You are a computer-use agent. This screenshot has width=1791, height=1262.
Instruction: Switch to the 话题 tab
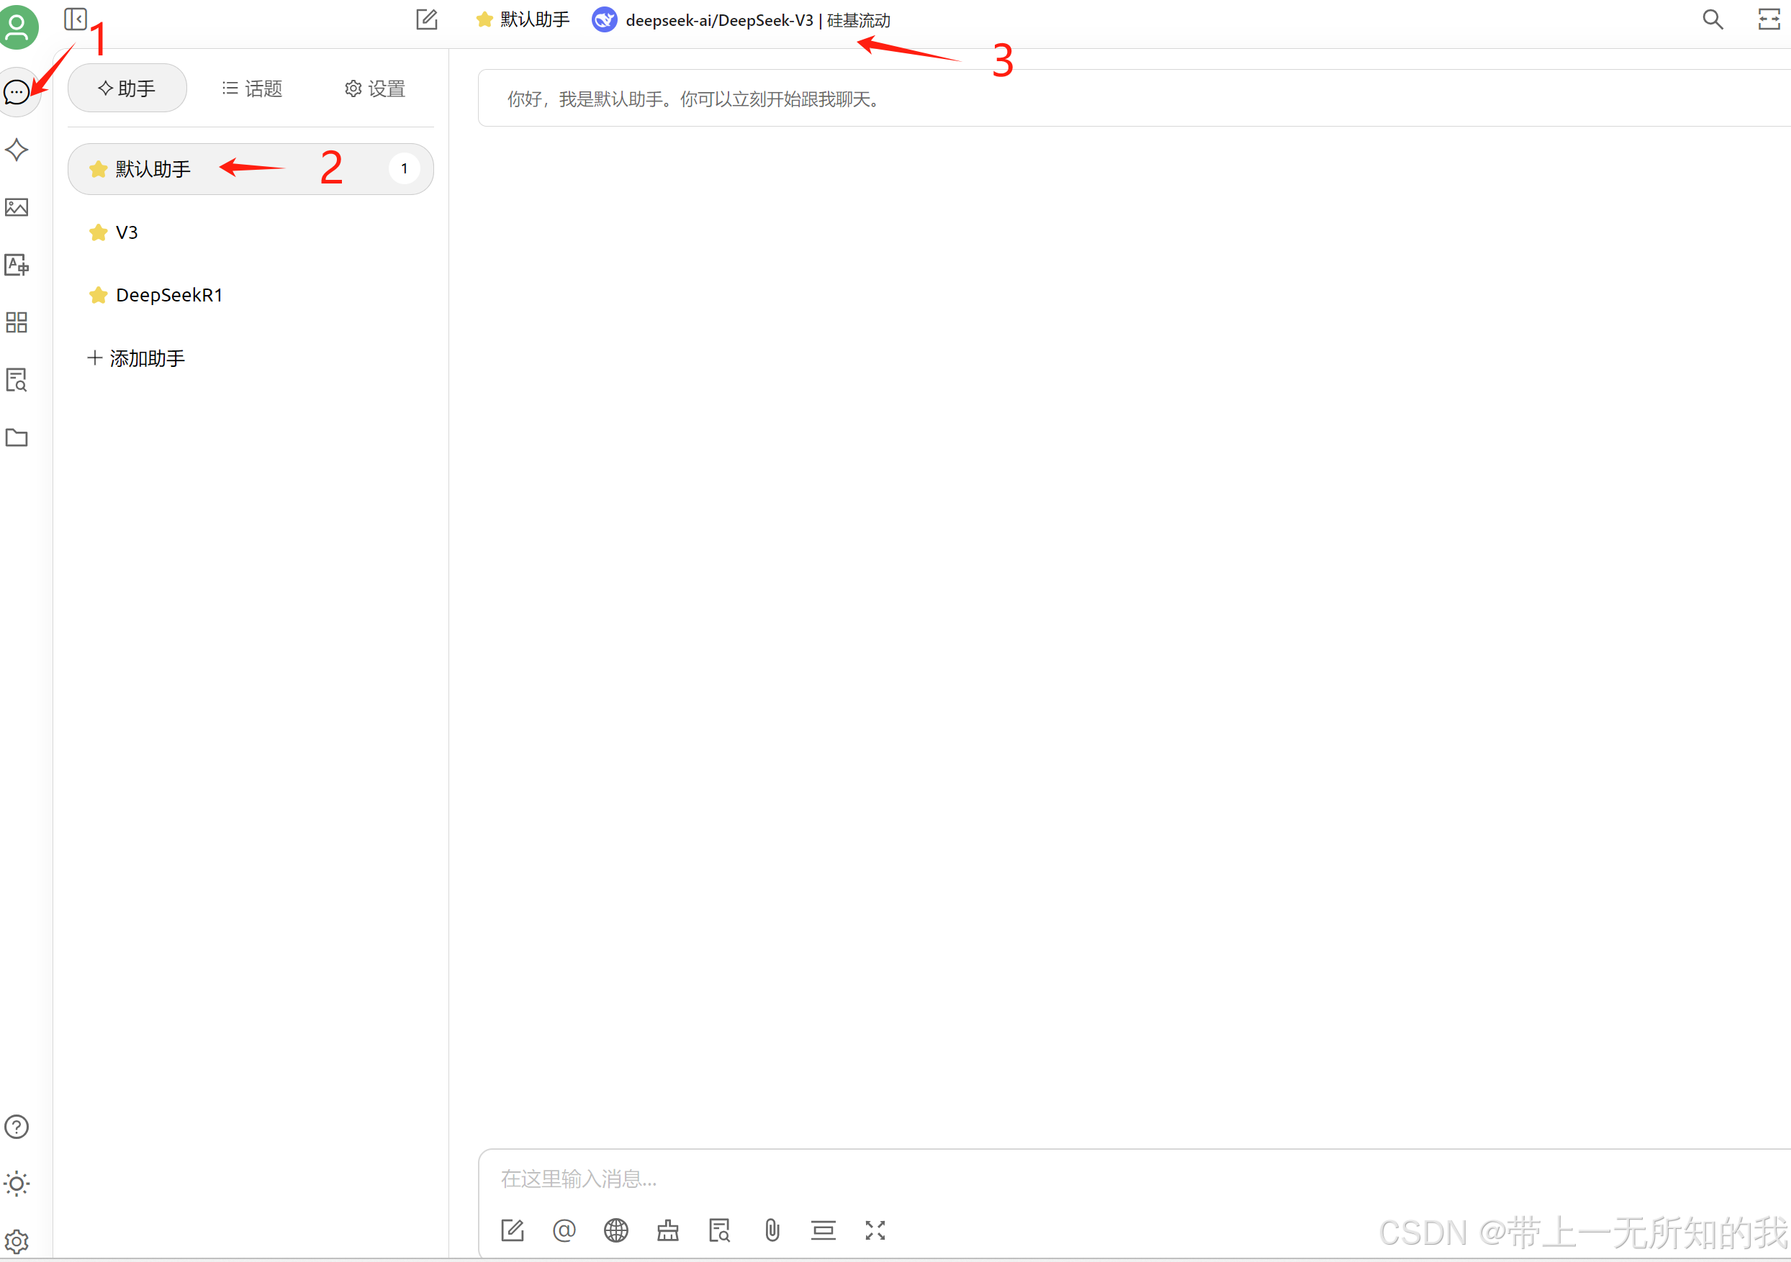[x=252, y=89]
